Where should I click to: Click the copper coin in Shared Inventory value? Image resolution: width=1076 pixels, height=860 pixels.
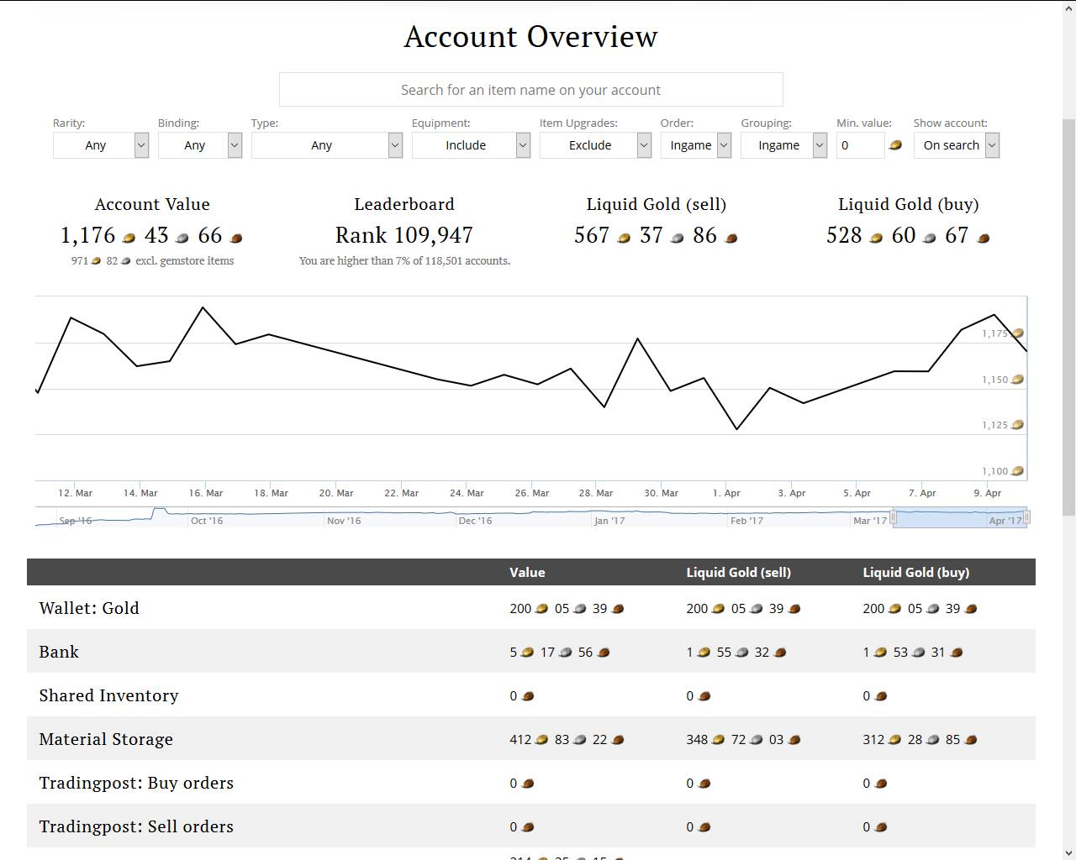528,696
